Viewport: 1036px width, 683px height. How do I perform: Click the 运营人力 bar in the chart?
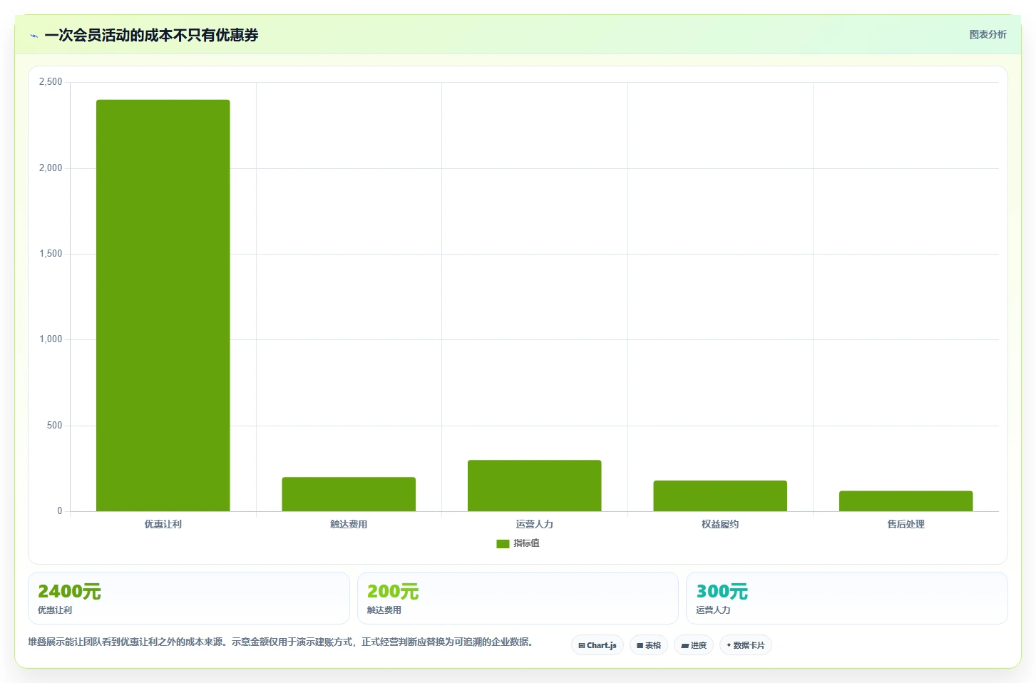[535, 486]
